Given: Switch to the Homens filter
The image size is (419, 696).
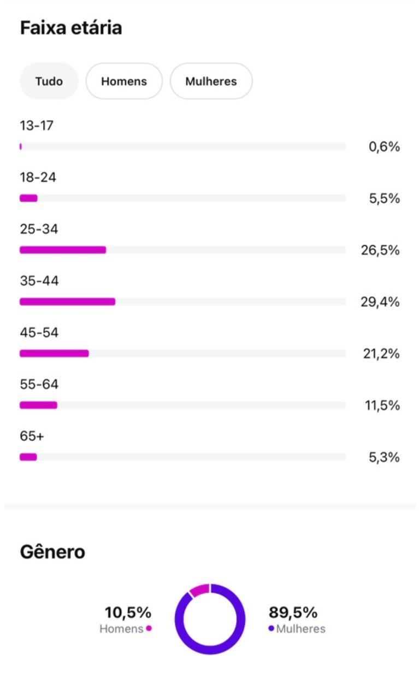Looking at the screenshot, I should 124,81.
